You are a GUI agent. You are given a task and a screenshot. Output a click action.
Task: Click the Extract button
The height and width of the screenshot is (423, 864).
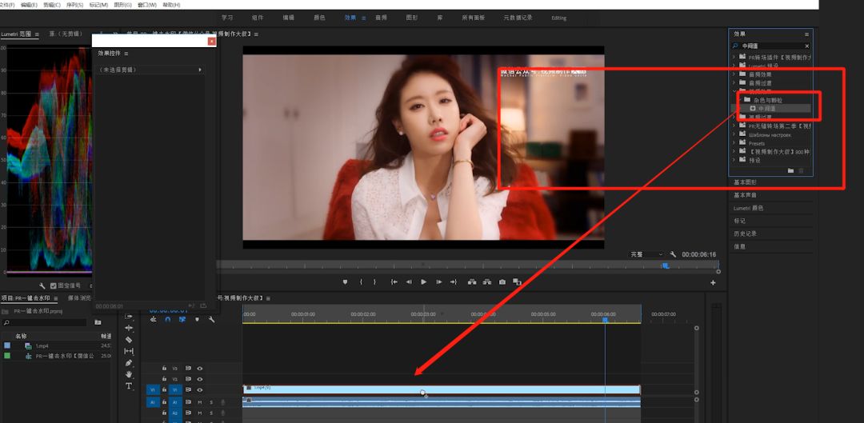[487, 281]
